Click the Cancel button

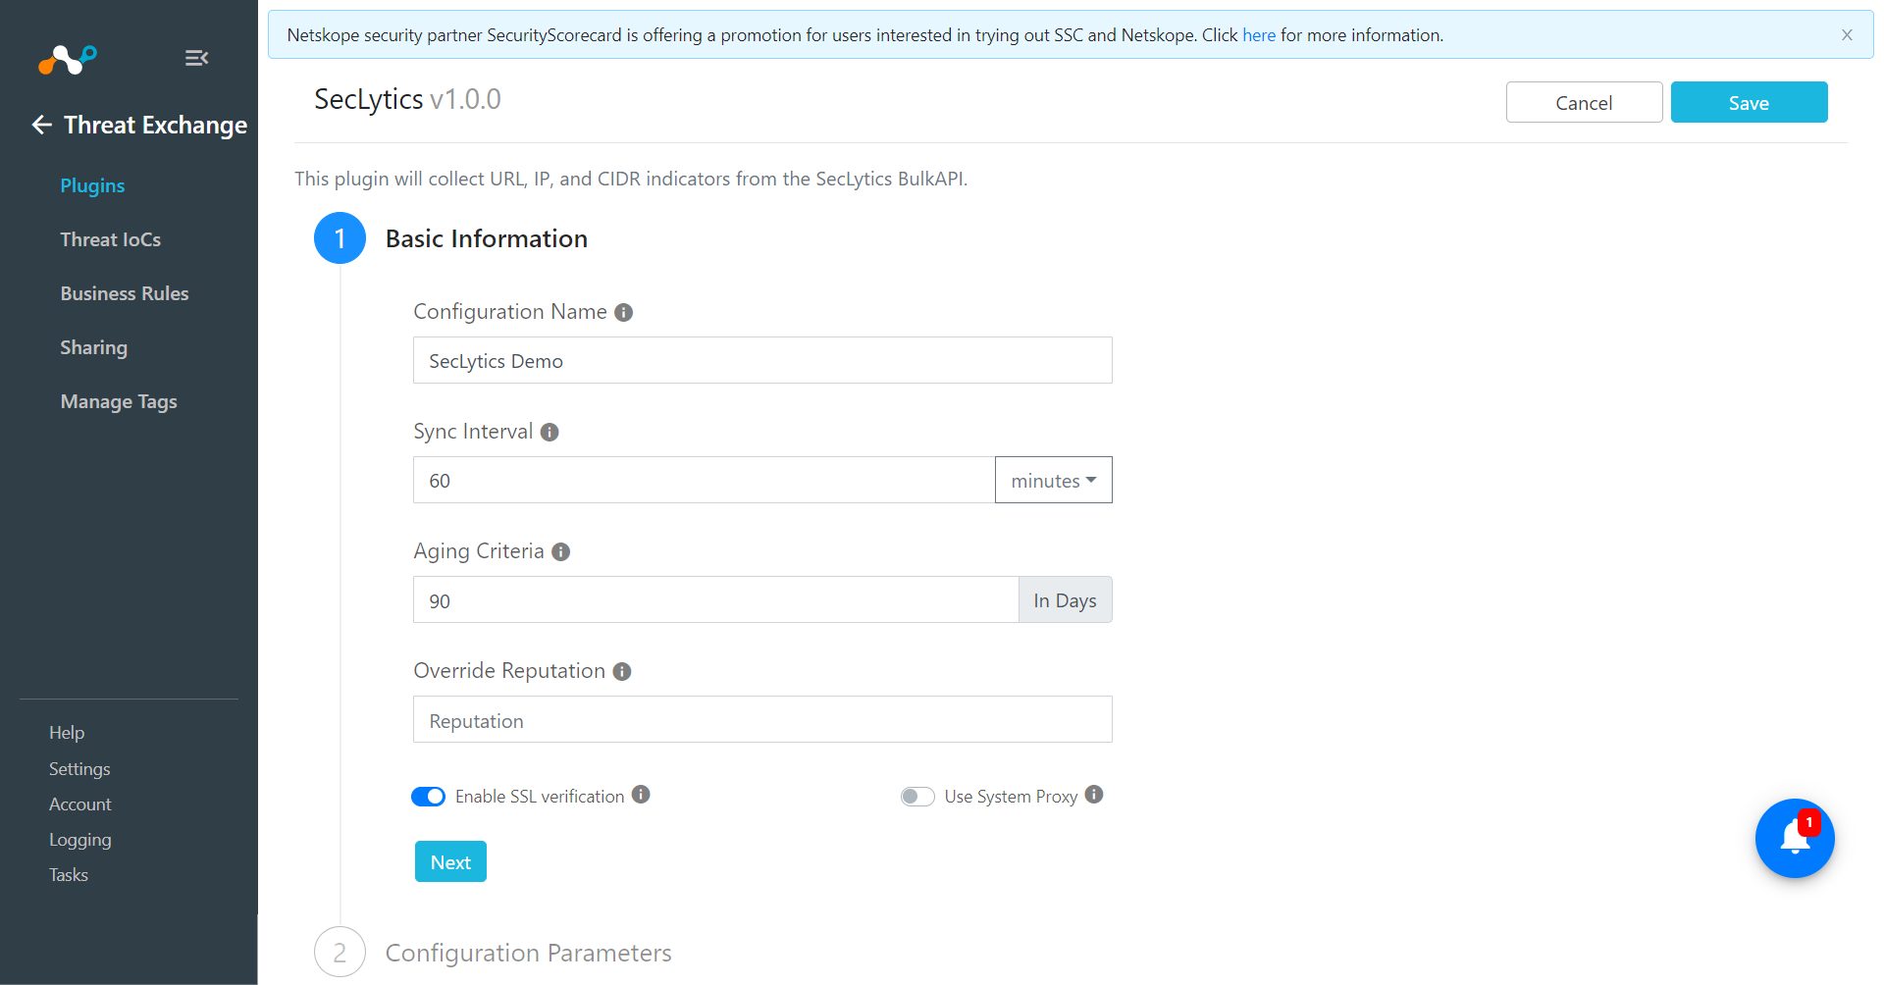[x=1584, y=102]
